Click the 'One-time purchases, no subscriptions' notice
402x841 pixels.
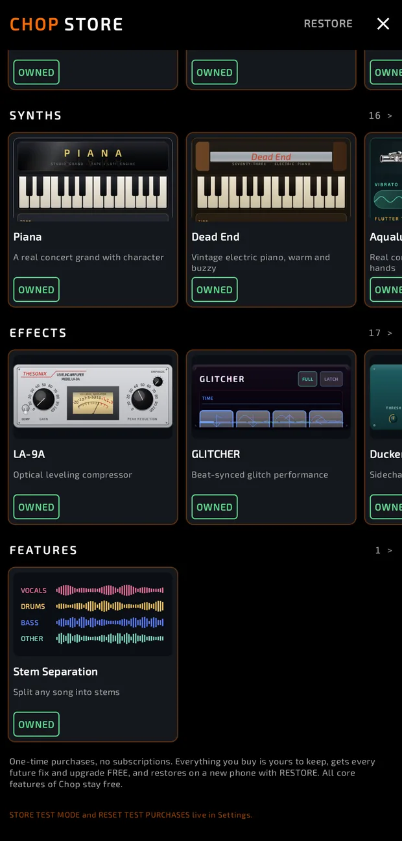193,773
